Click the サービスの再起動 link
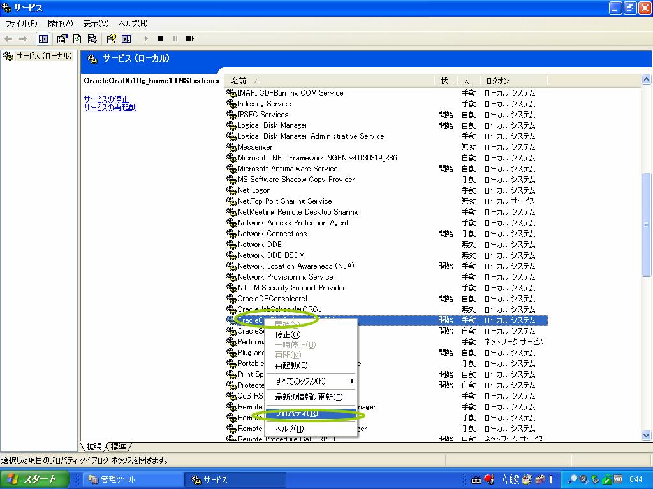Image resolution: width=653 pixels, height=489 pixels. point(110,107)
